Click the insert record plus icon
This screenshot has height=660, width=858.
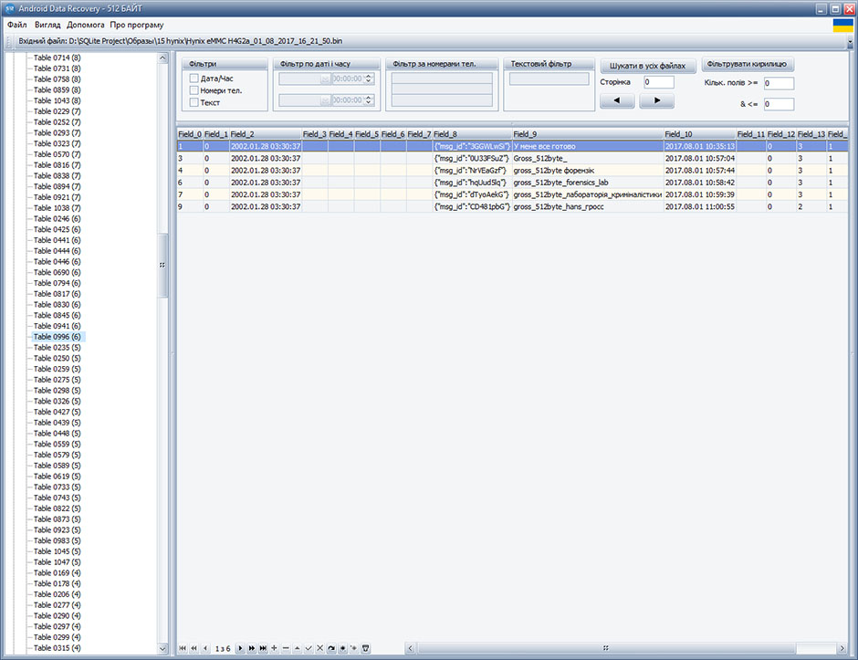point(275,648)
